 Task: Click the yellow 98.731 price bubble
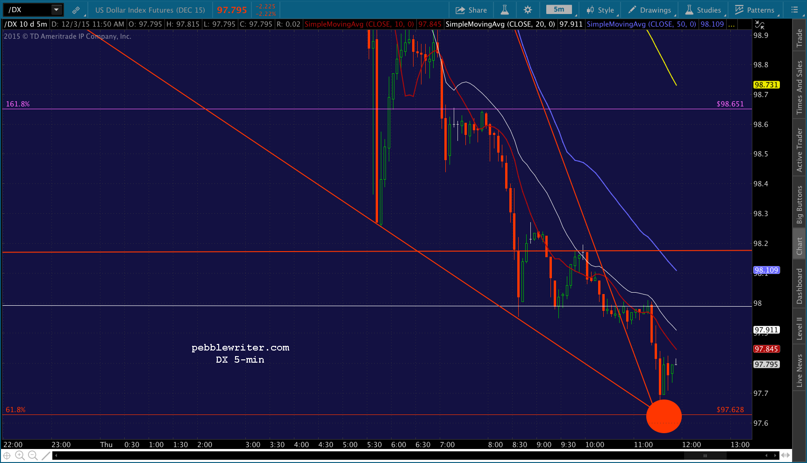click(766, 85)
